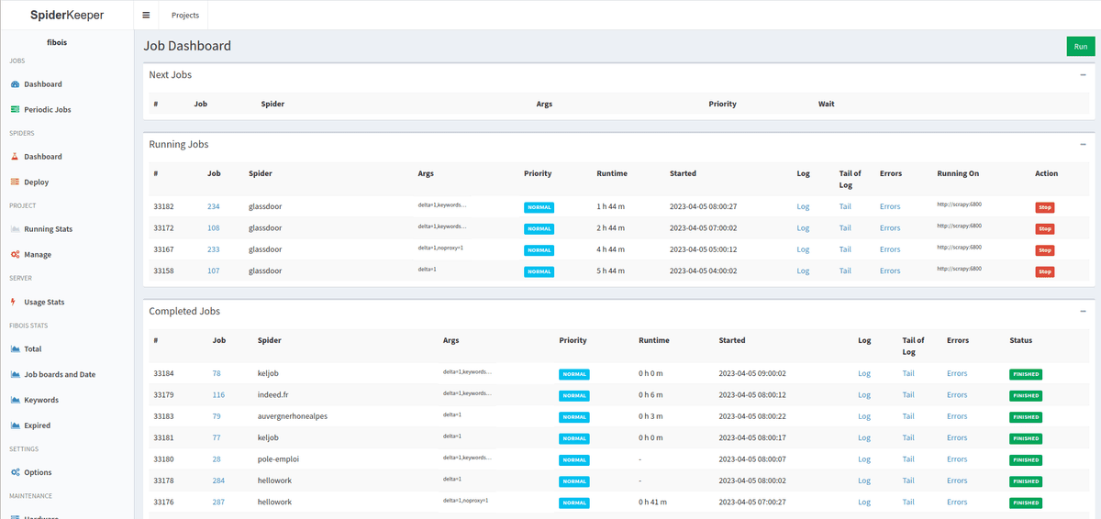View Log for running job 33182

[804, 206]
